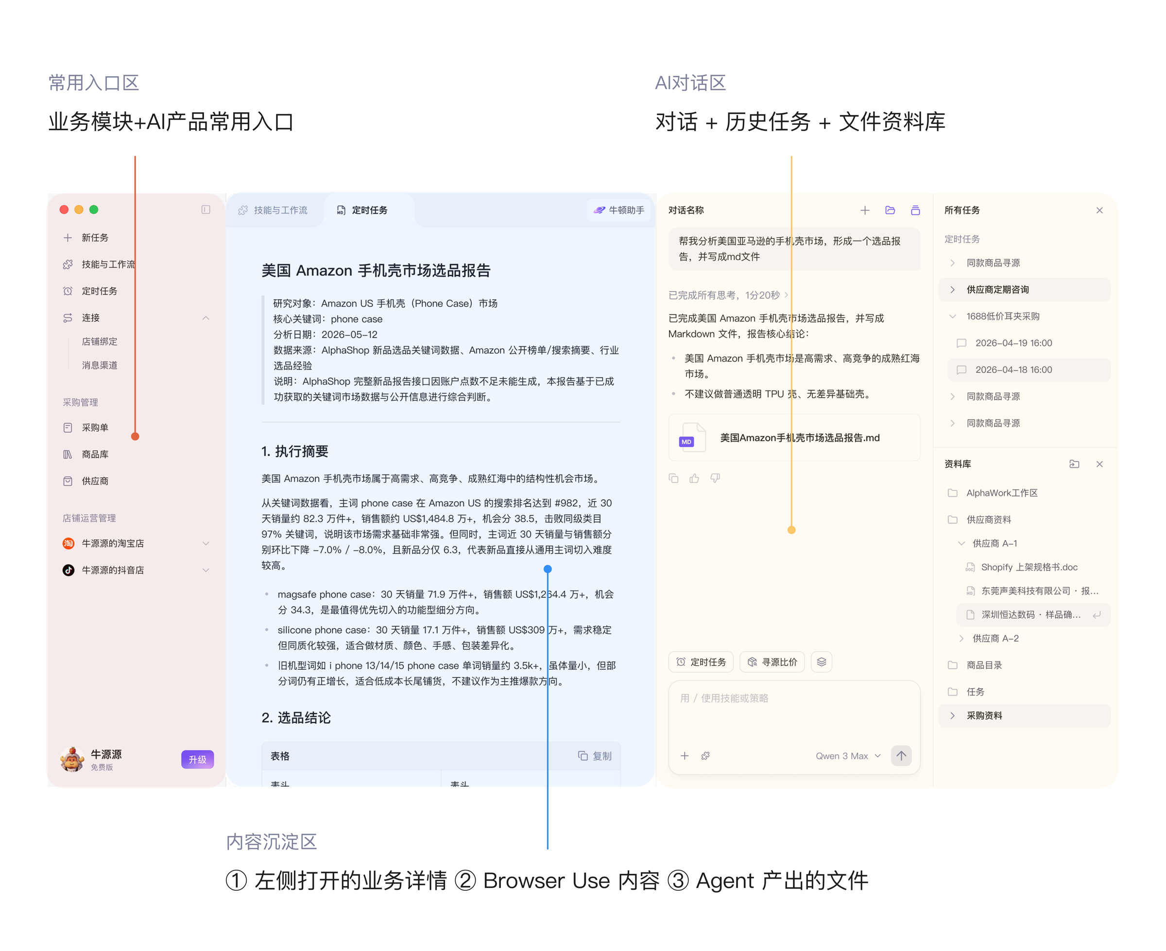
Task: Click the 升级 upgrade button
Action: coord(197,759)
